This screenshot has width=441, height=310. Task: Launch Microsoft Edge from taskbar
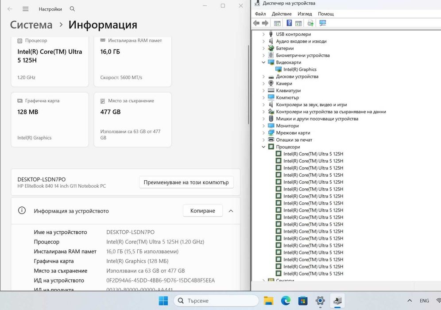[286, 301]
